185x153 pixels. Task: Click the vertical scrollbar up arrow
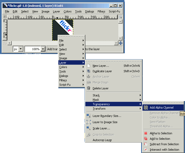click(120, 22)
